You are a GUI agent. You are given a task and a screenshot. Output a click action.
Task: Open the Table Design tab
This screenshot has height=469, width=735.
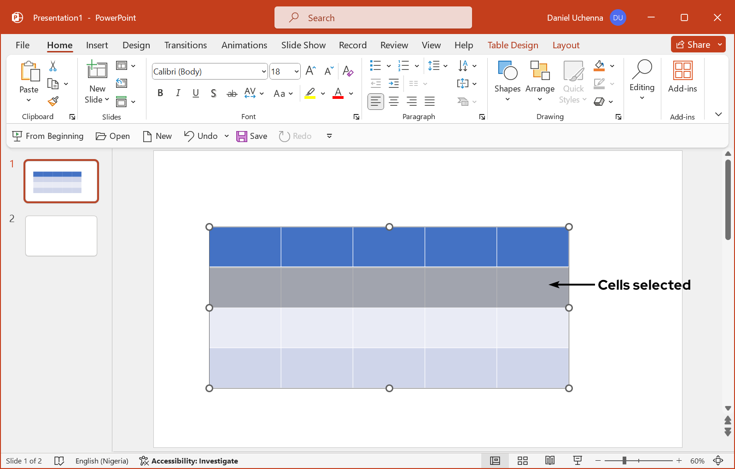[513, 45]
